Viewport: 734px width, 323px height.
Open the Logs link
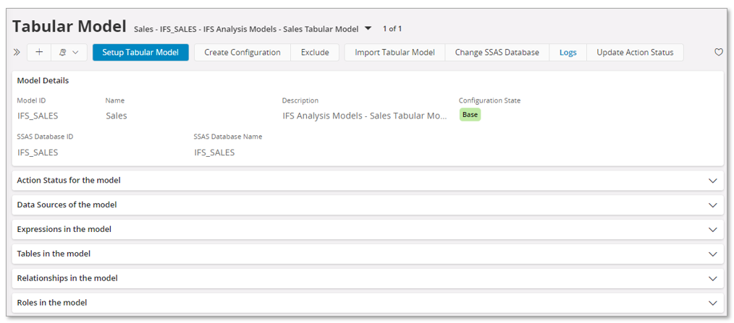[x=568, y=53]
